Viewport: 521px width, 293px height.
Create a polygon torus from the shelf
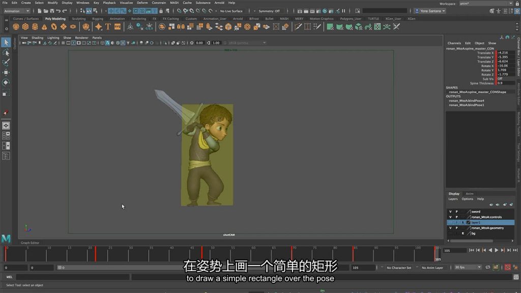coord(54,27)
